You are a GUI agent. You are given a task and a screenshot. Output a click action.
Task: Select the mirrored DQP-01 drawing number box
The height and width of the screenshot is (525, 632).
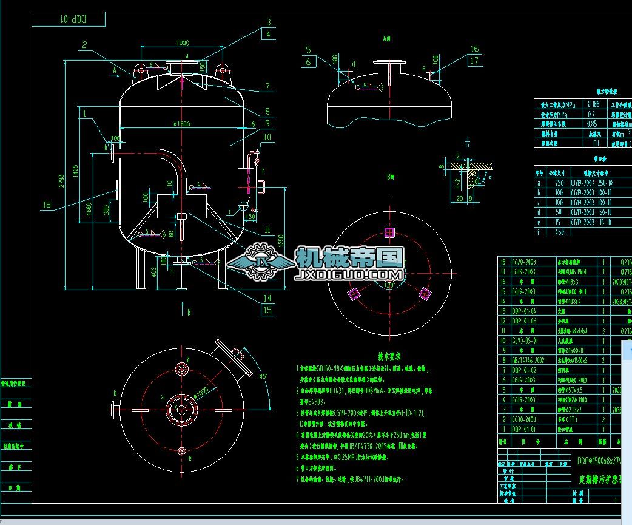pyautogui.click(x=68, y=19)
